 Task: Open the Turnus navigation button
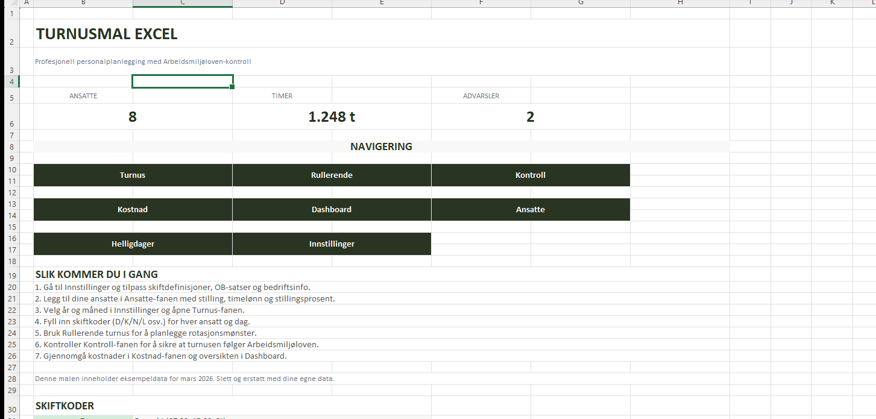click(133, 175)
